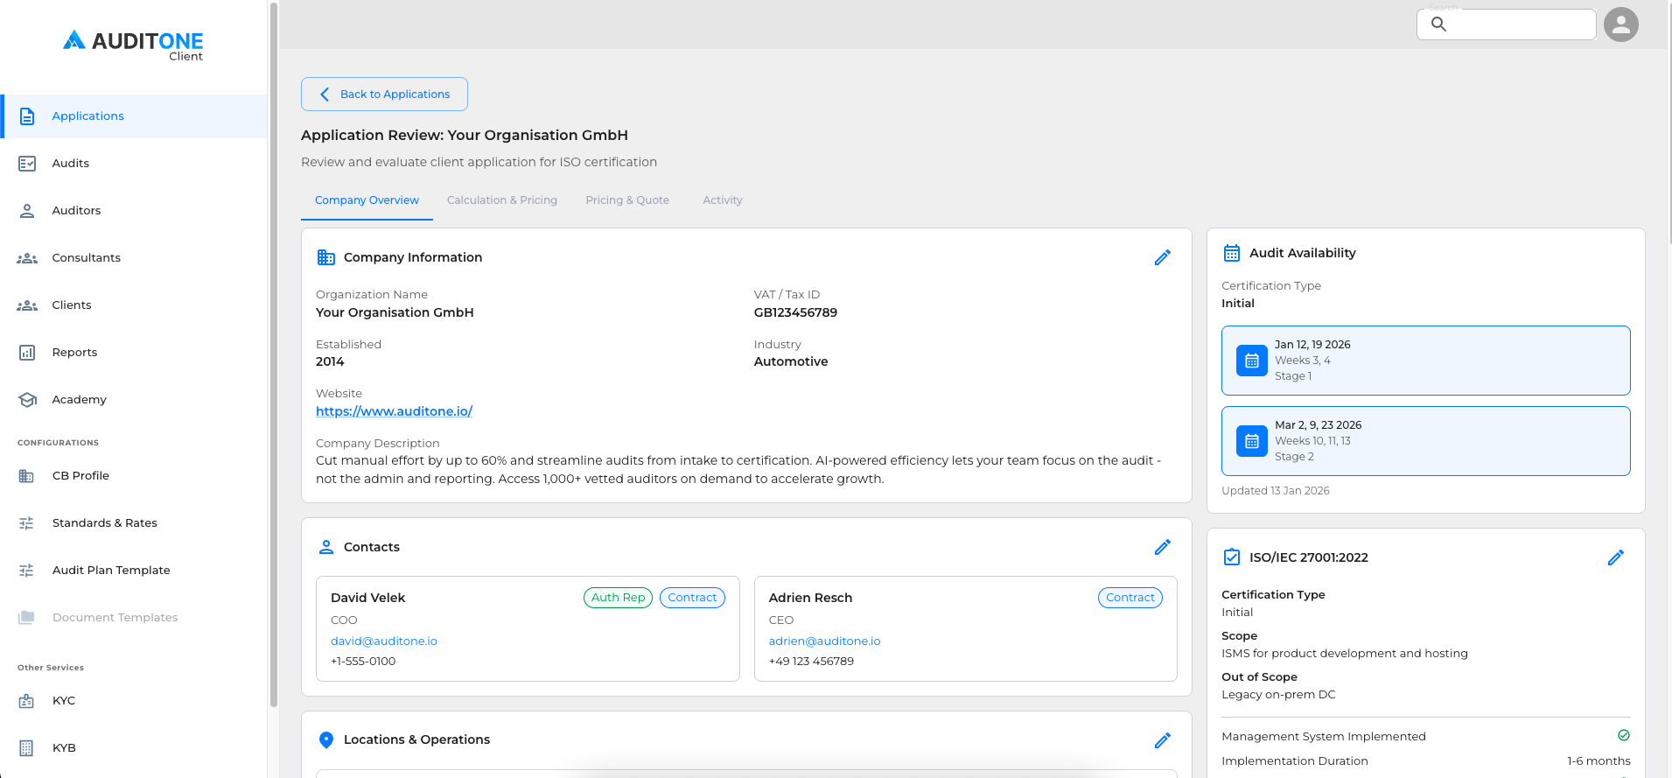Switch to the Company Overview tab

367,200
